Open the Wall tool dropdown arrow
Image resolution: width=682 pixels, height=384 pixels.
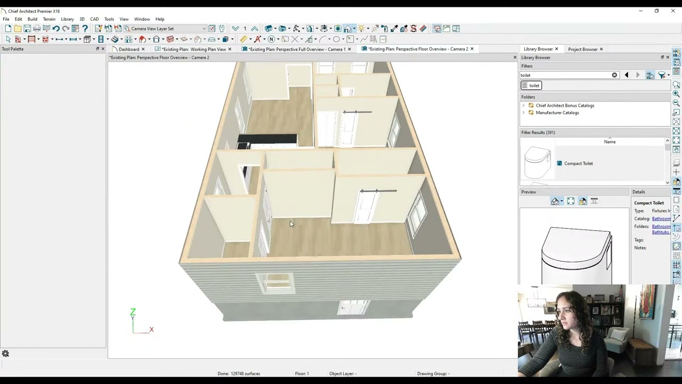tap(25, 39)
